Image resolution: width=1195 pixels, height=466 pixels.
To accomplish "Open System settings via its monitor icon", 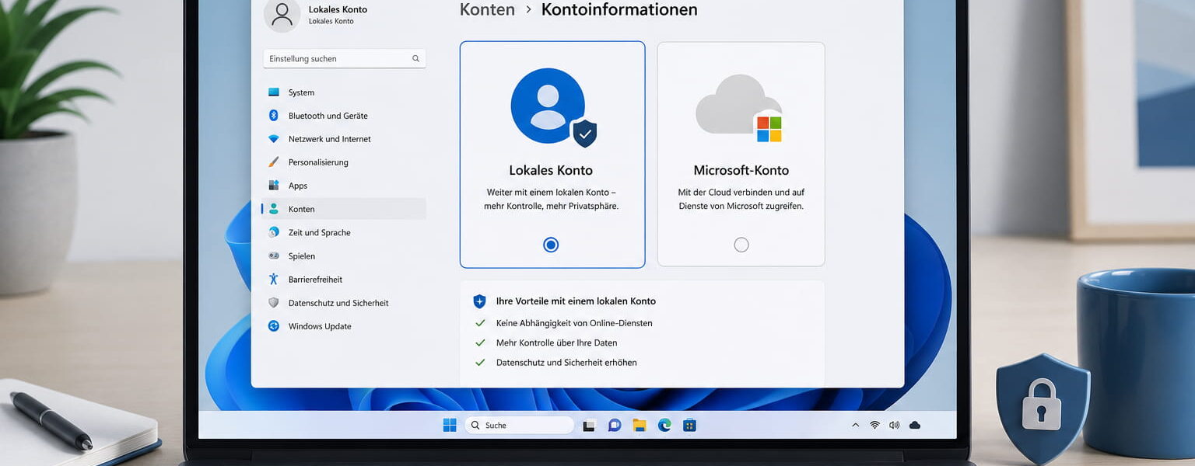I will 274,92.
